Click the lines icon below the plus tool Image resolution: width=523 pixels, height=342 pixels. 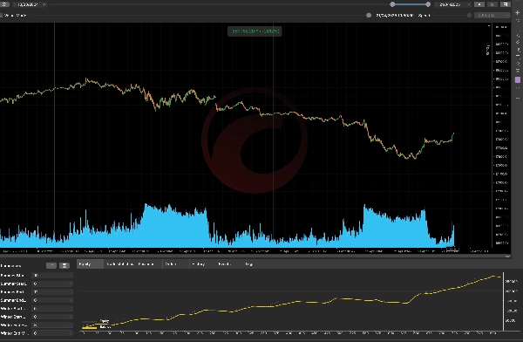click(517, 20)
